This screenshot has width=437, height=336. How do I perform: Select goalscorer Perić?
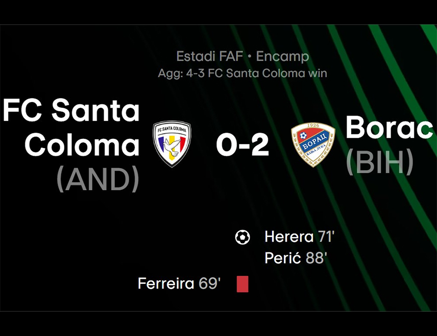pos(283,258)
